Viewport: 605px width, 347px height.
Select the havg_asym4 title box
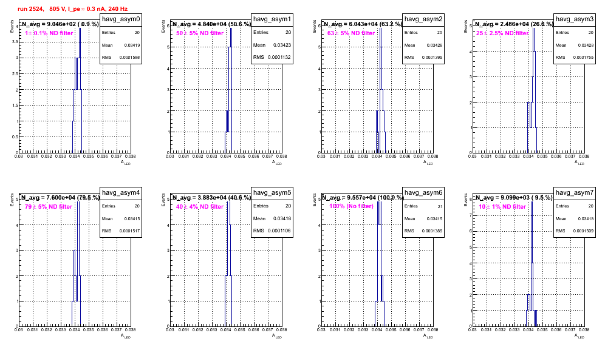point(121,193)
